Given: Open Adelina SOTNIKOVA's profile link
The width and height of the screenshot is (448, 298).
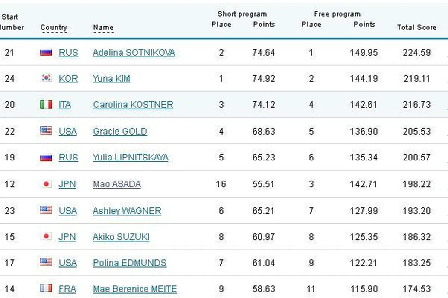Looking at the screenshot, I should (134, 53).
